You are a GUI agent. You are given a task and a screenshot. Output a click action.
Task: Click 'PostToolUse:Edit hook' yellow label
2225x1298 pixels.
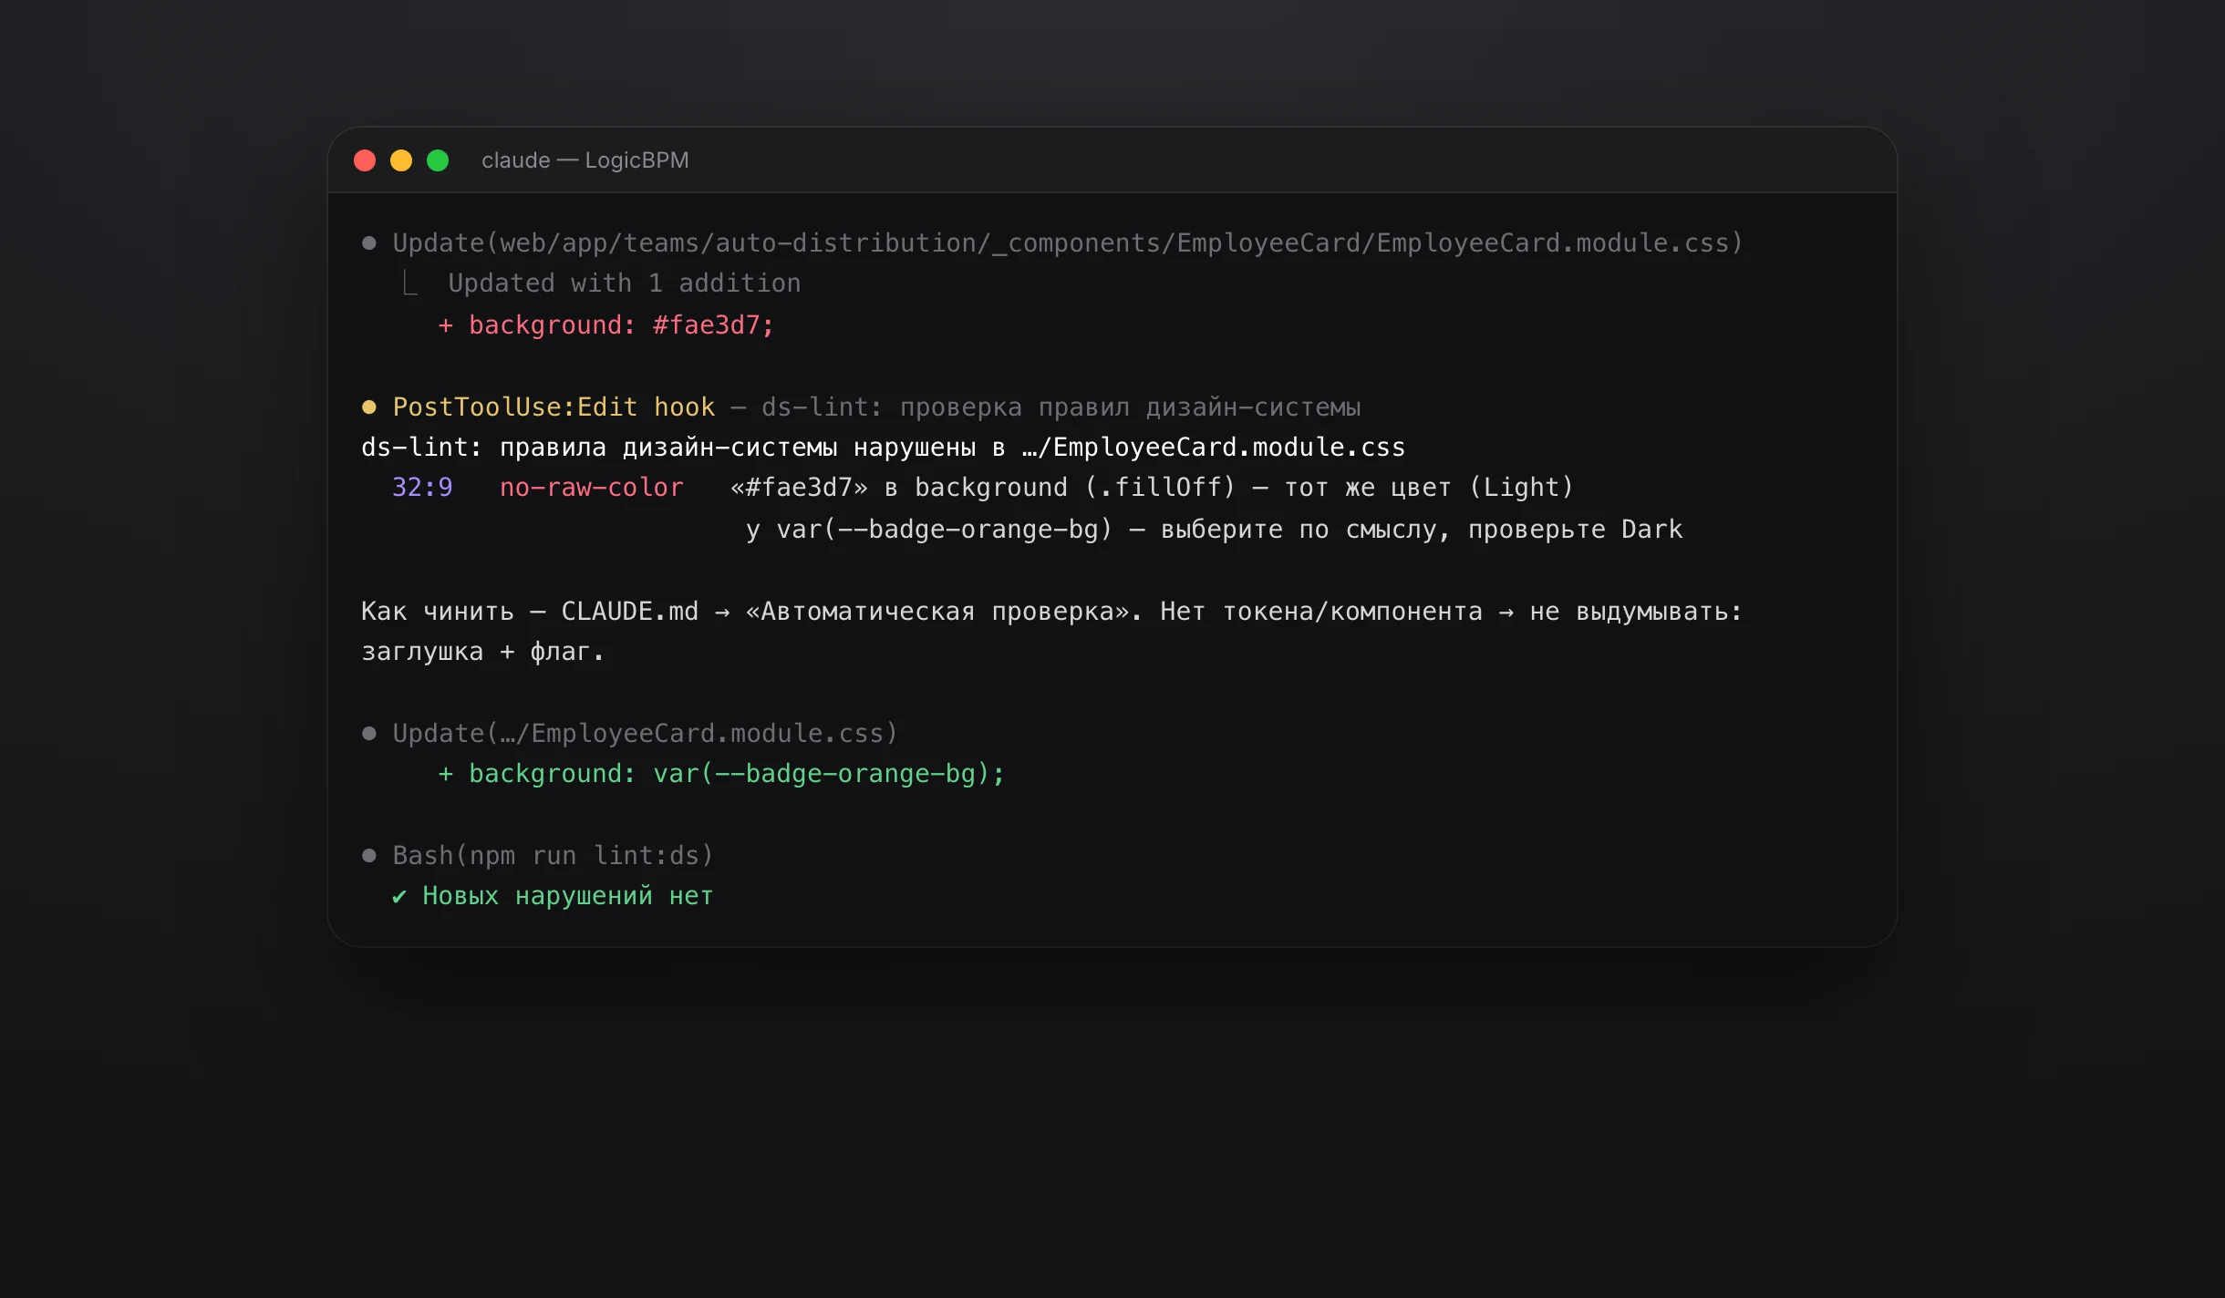(554, 407)
